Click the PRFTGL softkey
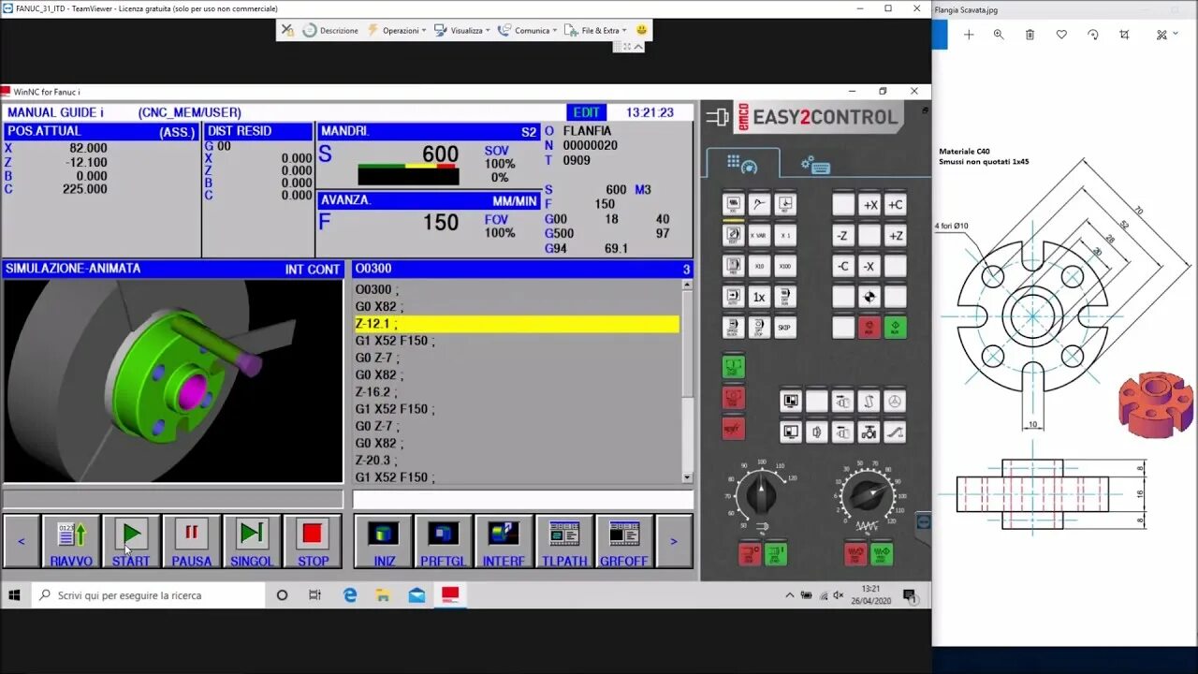The image size is (1198, 674). (444, 542)
